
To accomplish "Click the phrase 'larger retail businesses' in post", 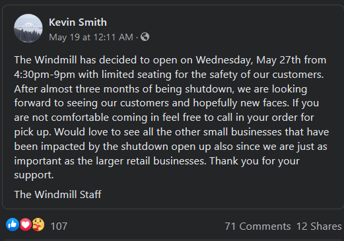I will [x=151, y=161].
